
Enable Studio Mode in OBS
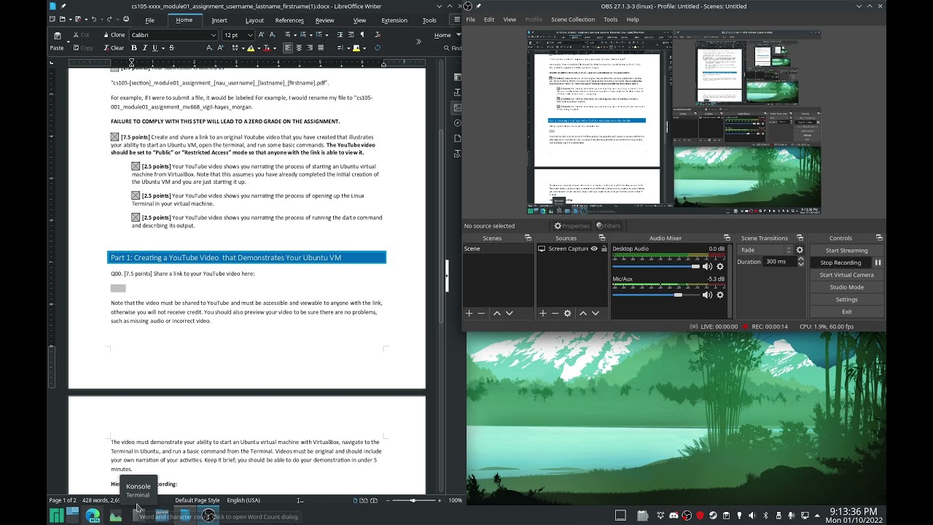(x=846, y=287)
